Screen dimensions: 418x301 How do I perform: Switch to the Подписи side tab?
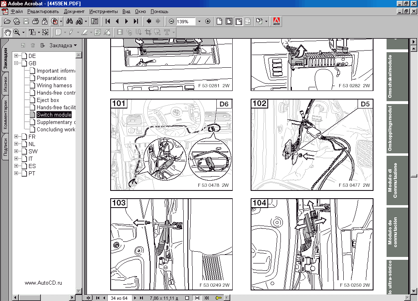(x=5, y=147)
